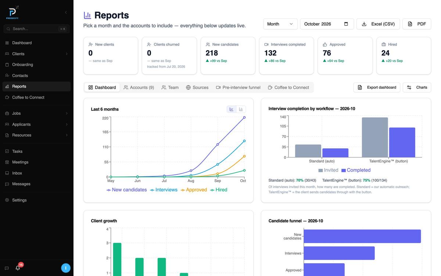The image size is (441, 276).
Task: Click the Interviews completed 132 card
Action: (x=287, y=56)
